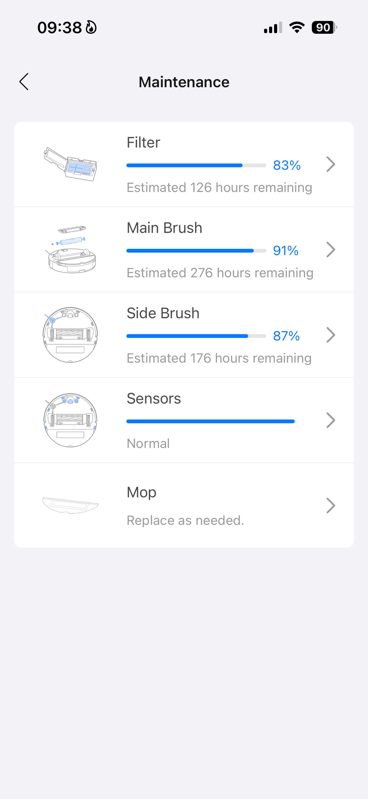Tap the Side Brush robot underside icon
This screenshot has height=799, width=368.
click(x=70, y=335)
